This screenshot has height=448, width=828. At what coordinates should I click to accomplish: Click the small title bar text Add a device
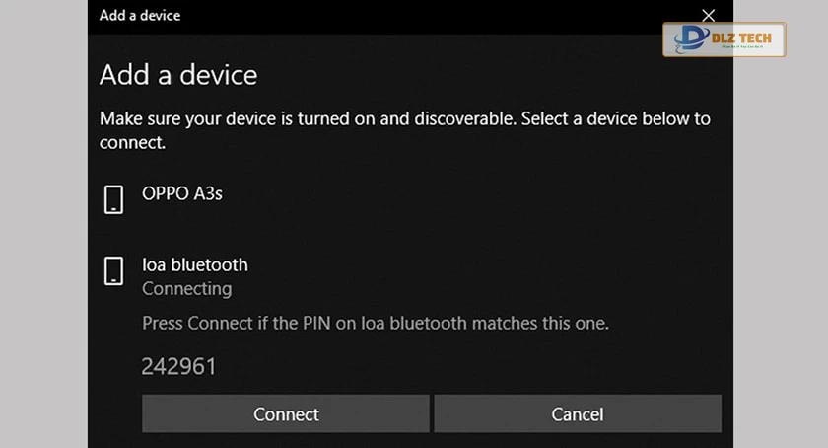140,15
